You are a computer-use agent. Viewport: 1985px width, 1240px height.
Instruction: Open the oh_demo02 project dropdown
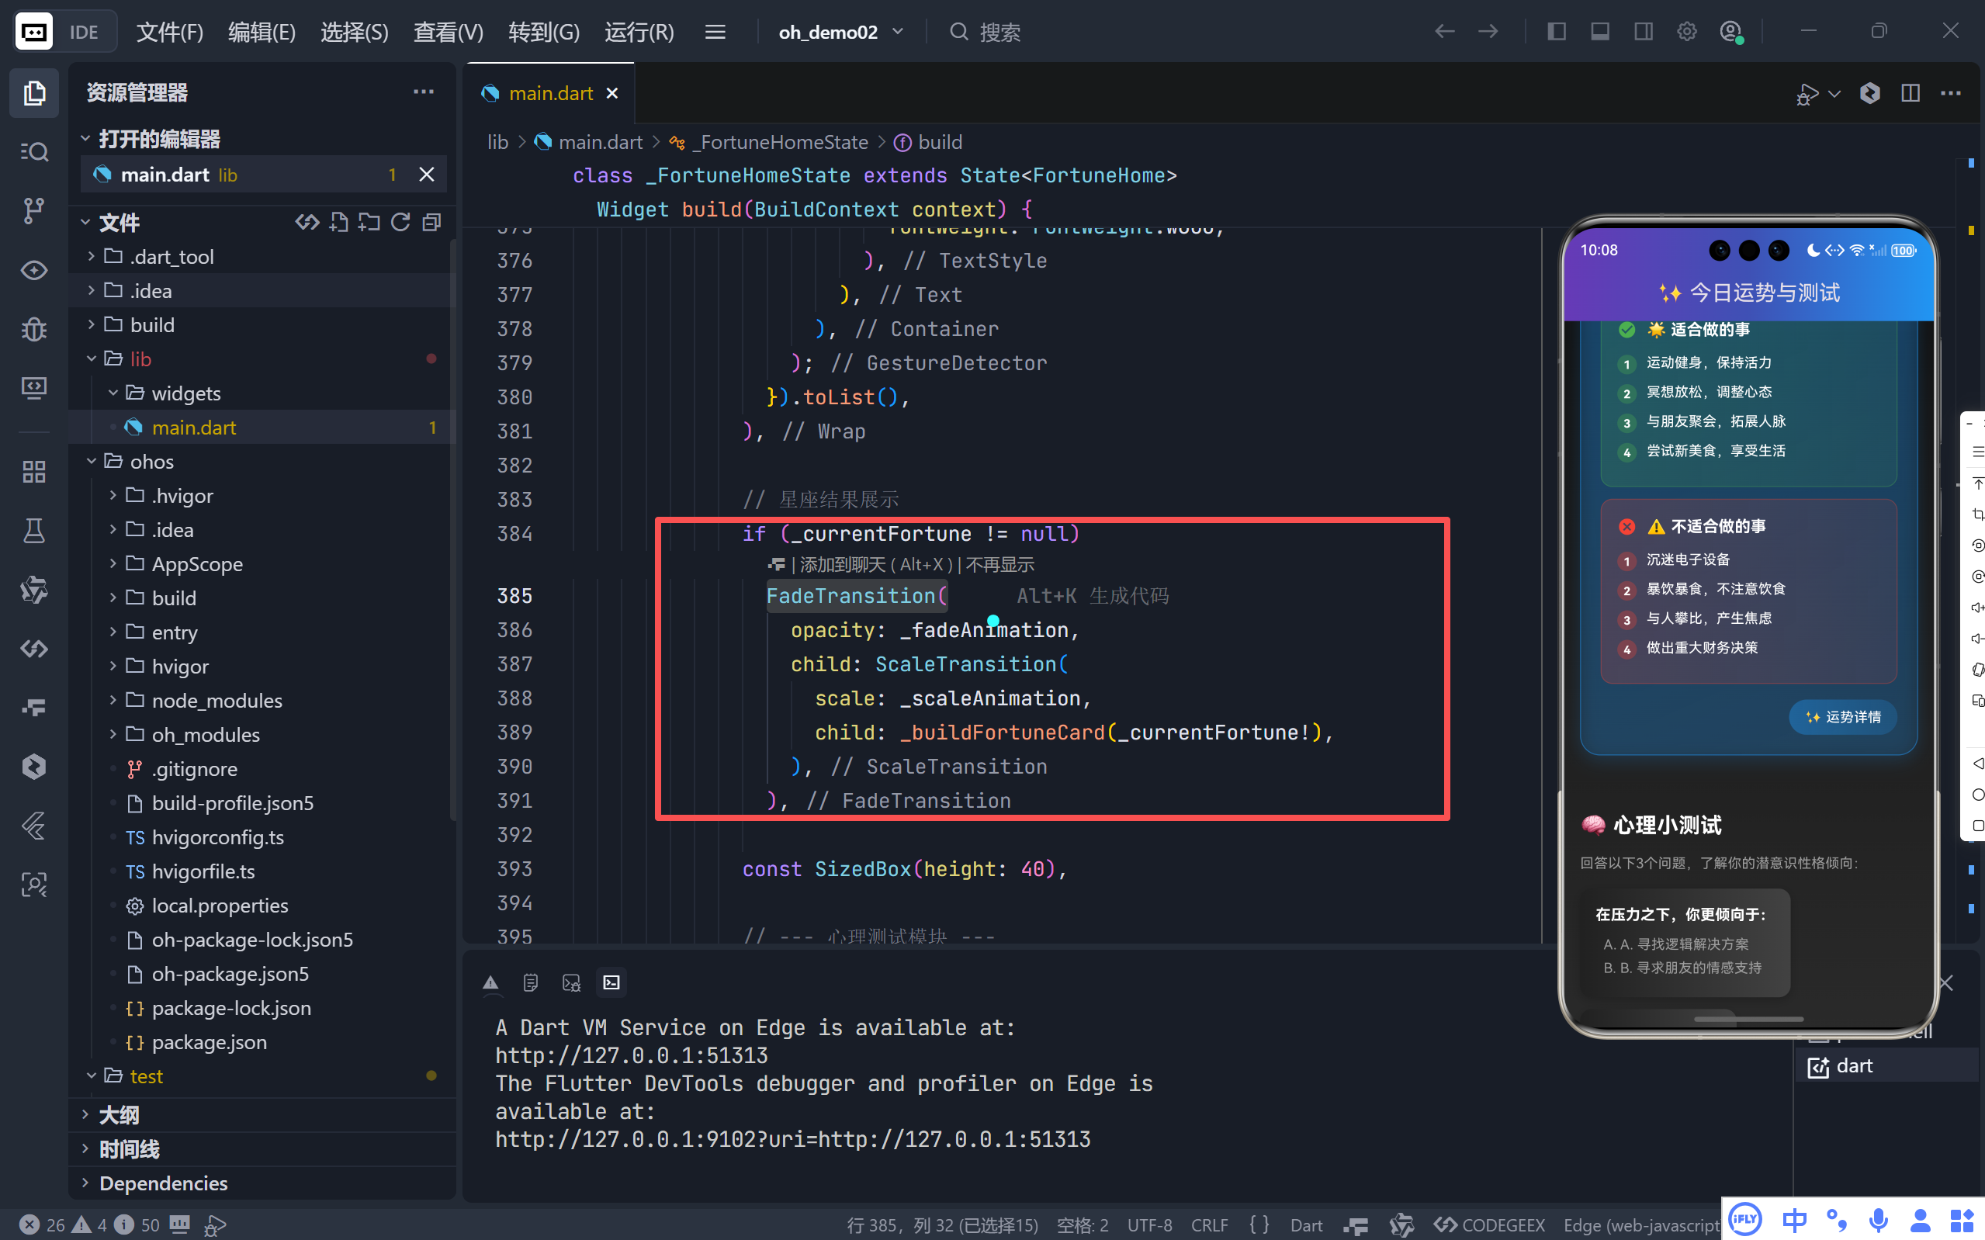click(840, 32)
